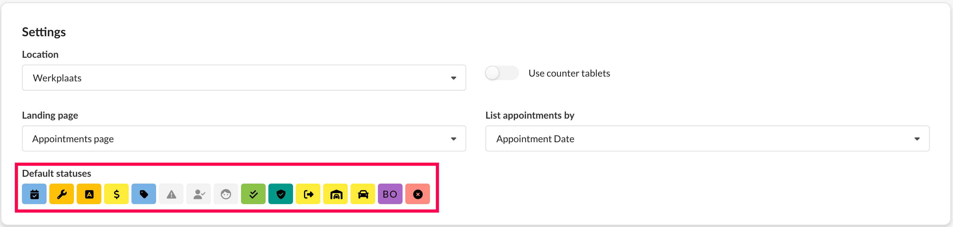Image resolution: width=953 pixels, height=227 pixels.
Task: Click the yellow car status icon
Action: pos(363,194)
